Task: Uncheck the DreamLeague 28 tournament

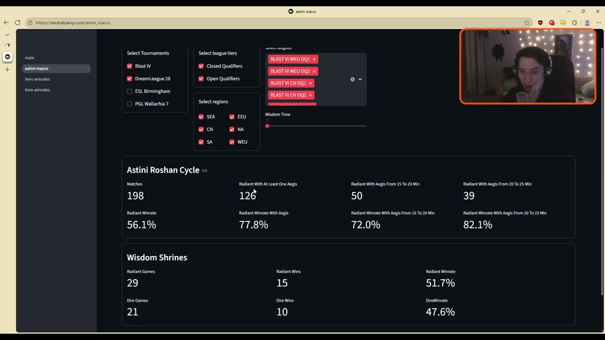Action: coord(130,78)
